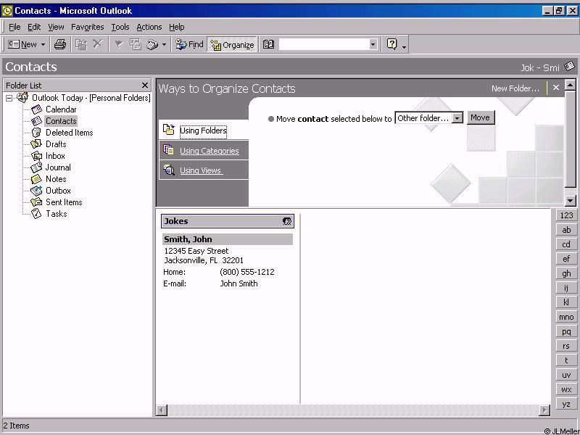Click the Using Categories icon
580x435 pixels.
(x=169, y=150)
